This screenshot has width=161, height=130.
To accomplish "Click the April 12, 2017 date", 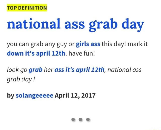I will pyautogui.click(x=75, y=96).
